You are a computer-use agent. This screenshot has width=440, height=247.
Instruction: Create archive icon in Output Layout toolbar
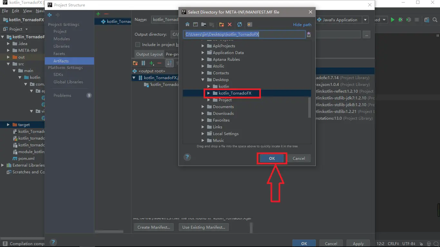tap(143, 63)
